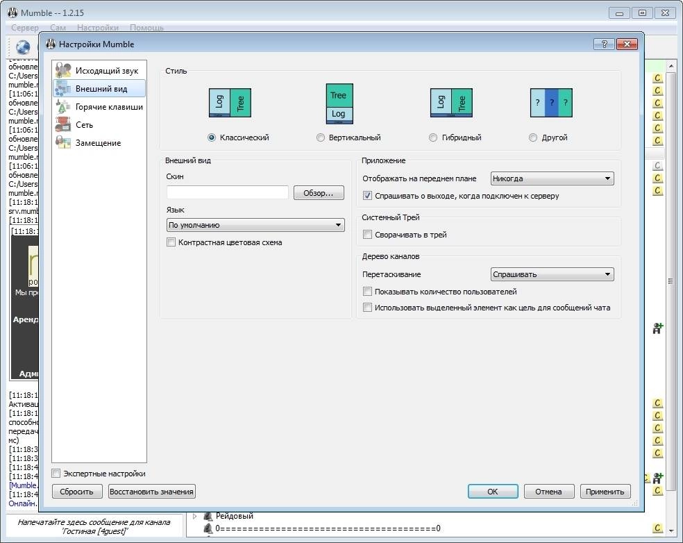Click the greyed comment icon in channel list
The width and height of the screenshot is (683, 543).
[658, 165]
